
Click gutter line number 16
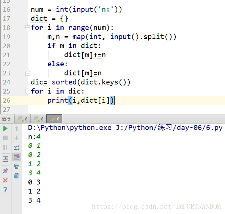pos(6,9)
